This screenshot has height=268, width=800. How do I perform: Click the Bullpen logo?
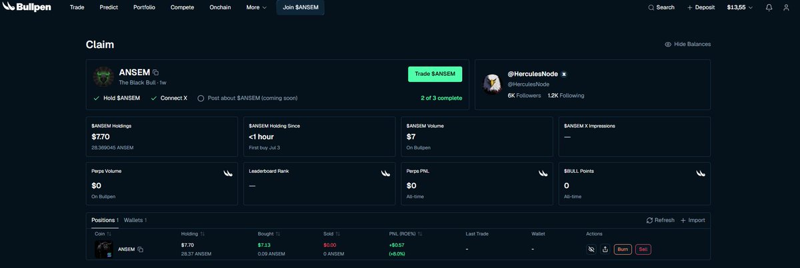(x=27, y=7)
